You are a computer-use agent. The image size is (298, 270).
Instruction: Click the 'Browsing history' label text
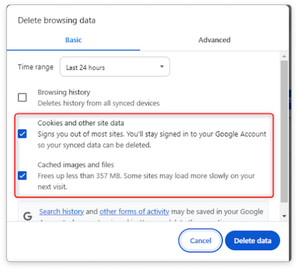coord(64,92)
